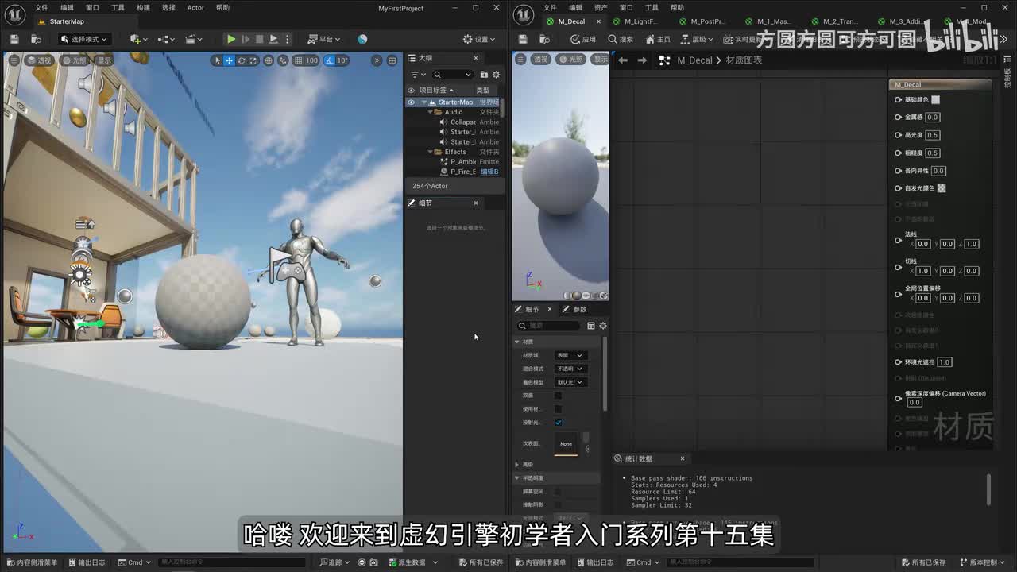Image resolution: width=1017 pixels, height=572 pixels.
Task: Click the 基础颜色 base color swatch
Action: pyautogui.click(x=935, y=99)
